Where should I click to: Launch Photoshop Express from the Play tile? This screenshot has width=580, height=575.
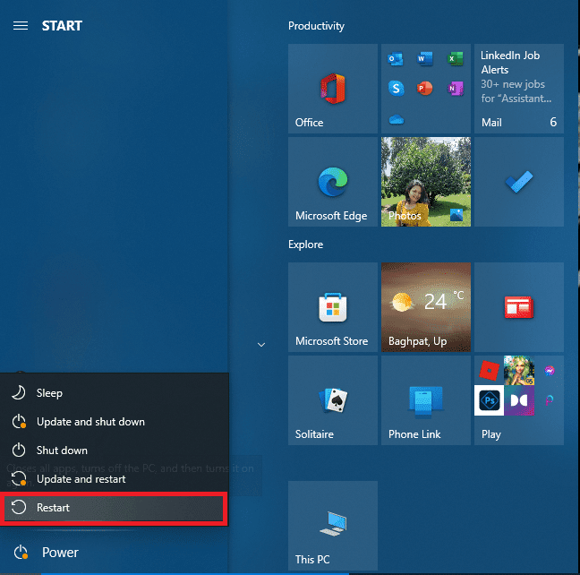pos(489,400)
